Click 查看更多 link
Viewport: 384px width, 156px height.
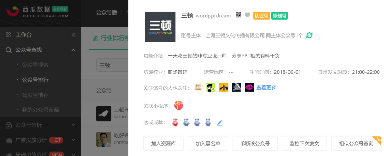266,88
